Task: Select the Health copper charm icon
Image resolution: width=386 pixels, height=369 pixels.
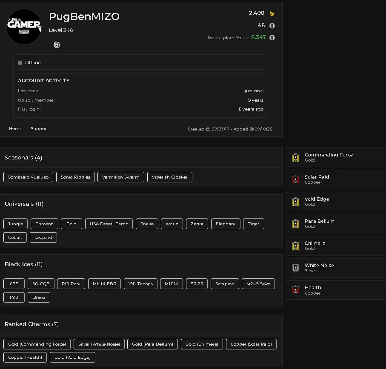Action: tap(296, 290)
